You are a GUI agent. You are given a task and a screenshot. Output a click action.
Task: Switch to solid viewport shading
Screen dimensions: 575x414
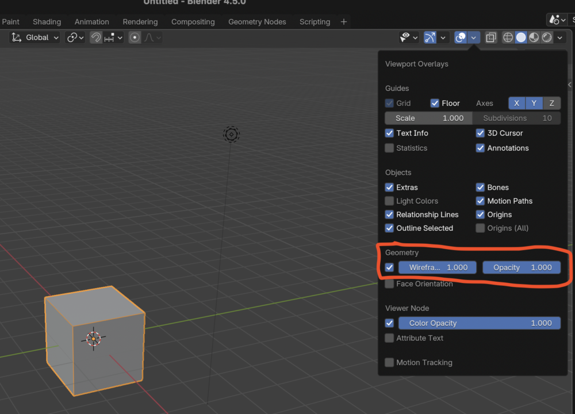tap(521, 37)
